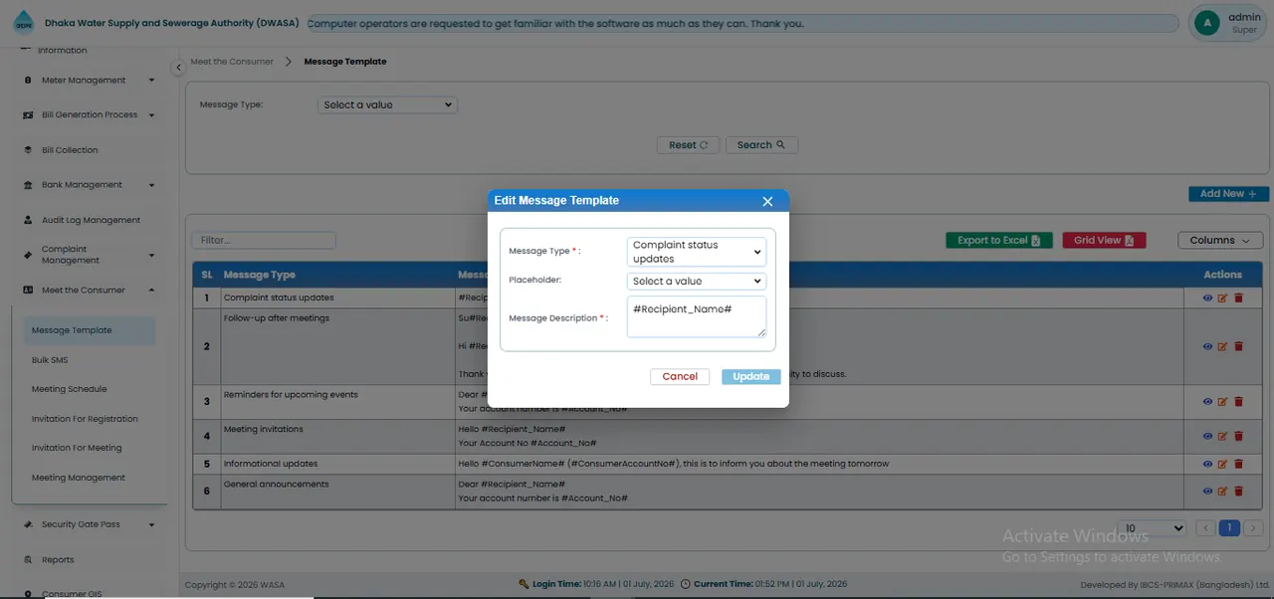
Task: Select Invitation For Registration
Action: click(x=85, y=419)
